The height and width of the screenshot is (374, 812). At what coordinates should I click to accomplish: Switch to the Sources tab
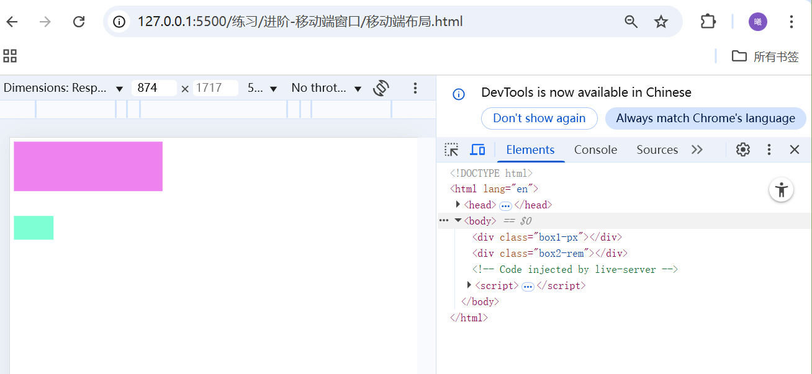click(657, 149)
